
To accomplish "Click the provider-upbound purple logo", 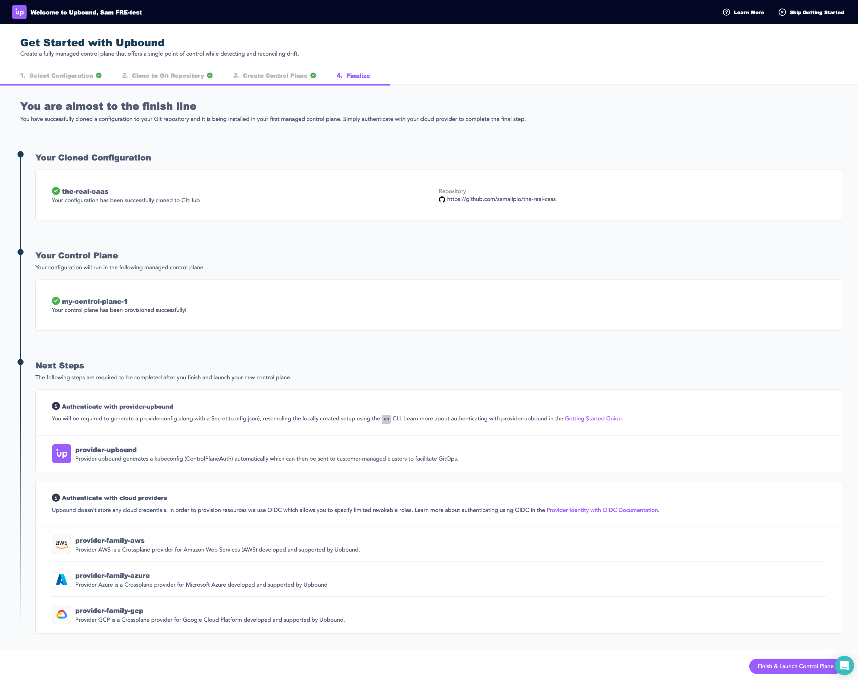I will pyautogui.click(x=61, y=453).
